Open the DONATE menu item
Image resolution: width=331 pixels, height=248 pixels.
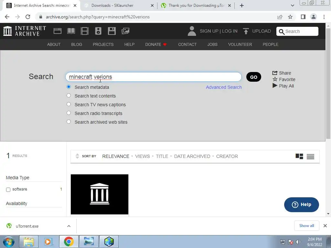(x=156, y=45)
